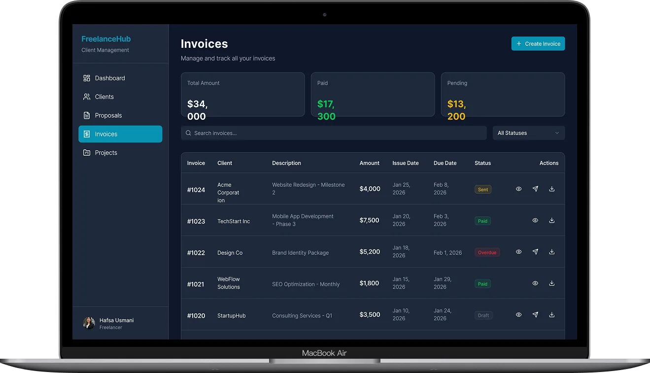Click the Draft status badge

tap(483, 315)
